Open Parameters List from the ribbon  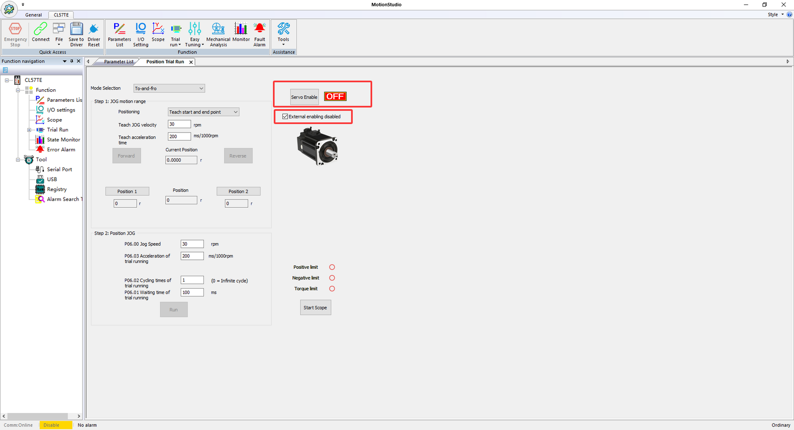[x=120, y=34]
